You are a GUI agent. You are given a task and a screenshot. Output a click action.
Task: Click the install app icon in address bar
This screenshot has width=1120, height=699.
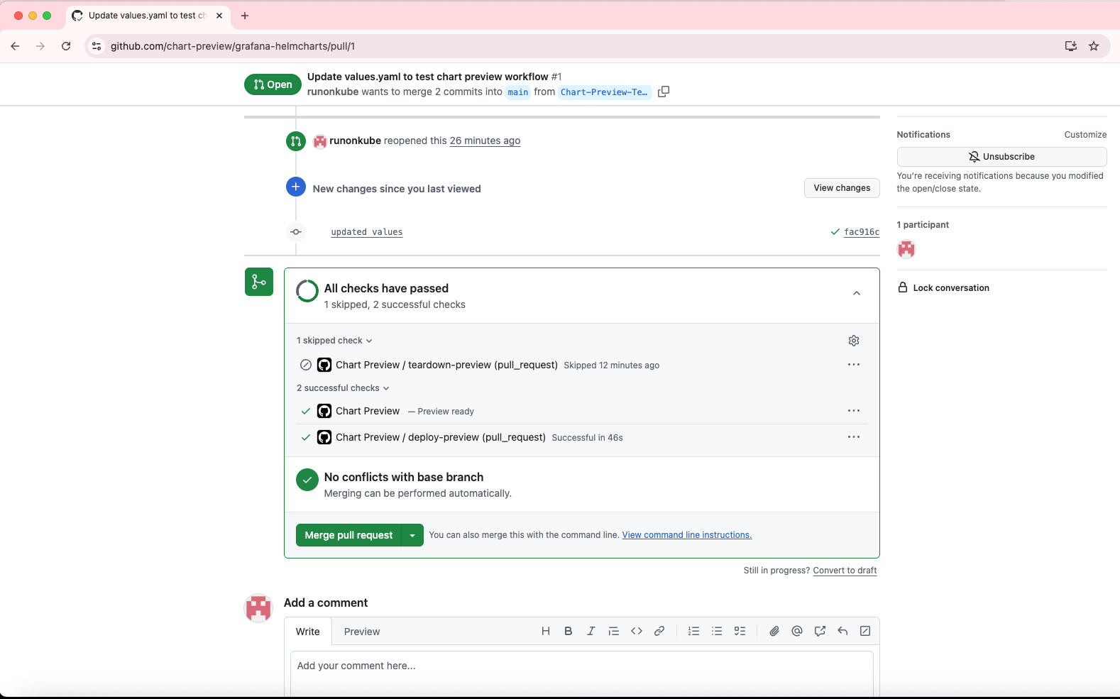[1071, 46]
